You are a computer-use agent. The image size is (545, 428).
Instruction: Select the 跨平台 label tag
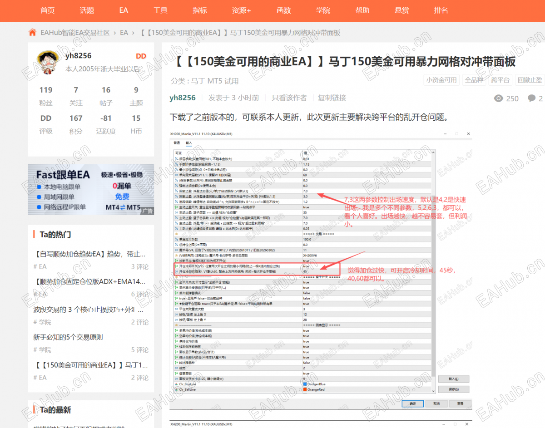tap(500, 80)
